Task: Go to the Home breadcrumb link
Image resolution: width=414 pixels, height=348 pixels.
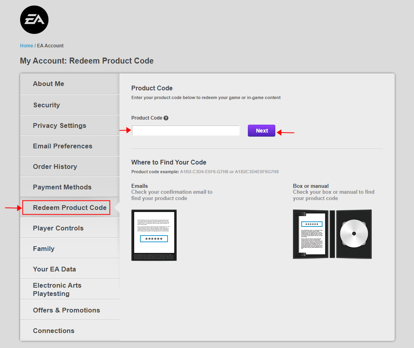Action: click(x=26, y=46)
